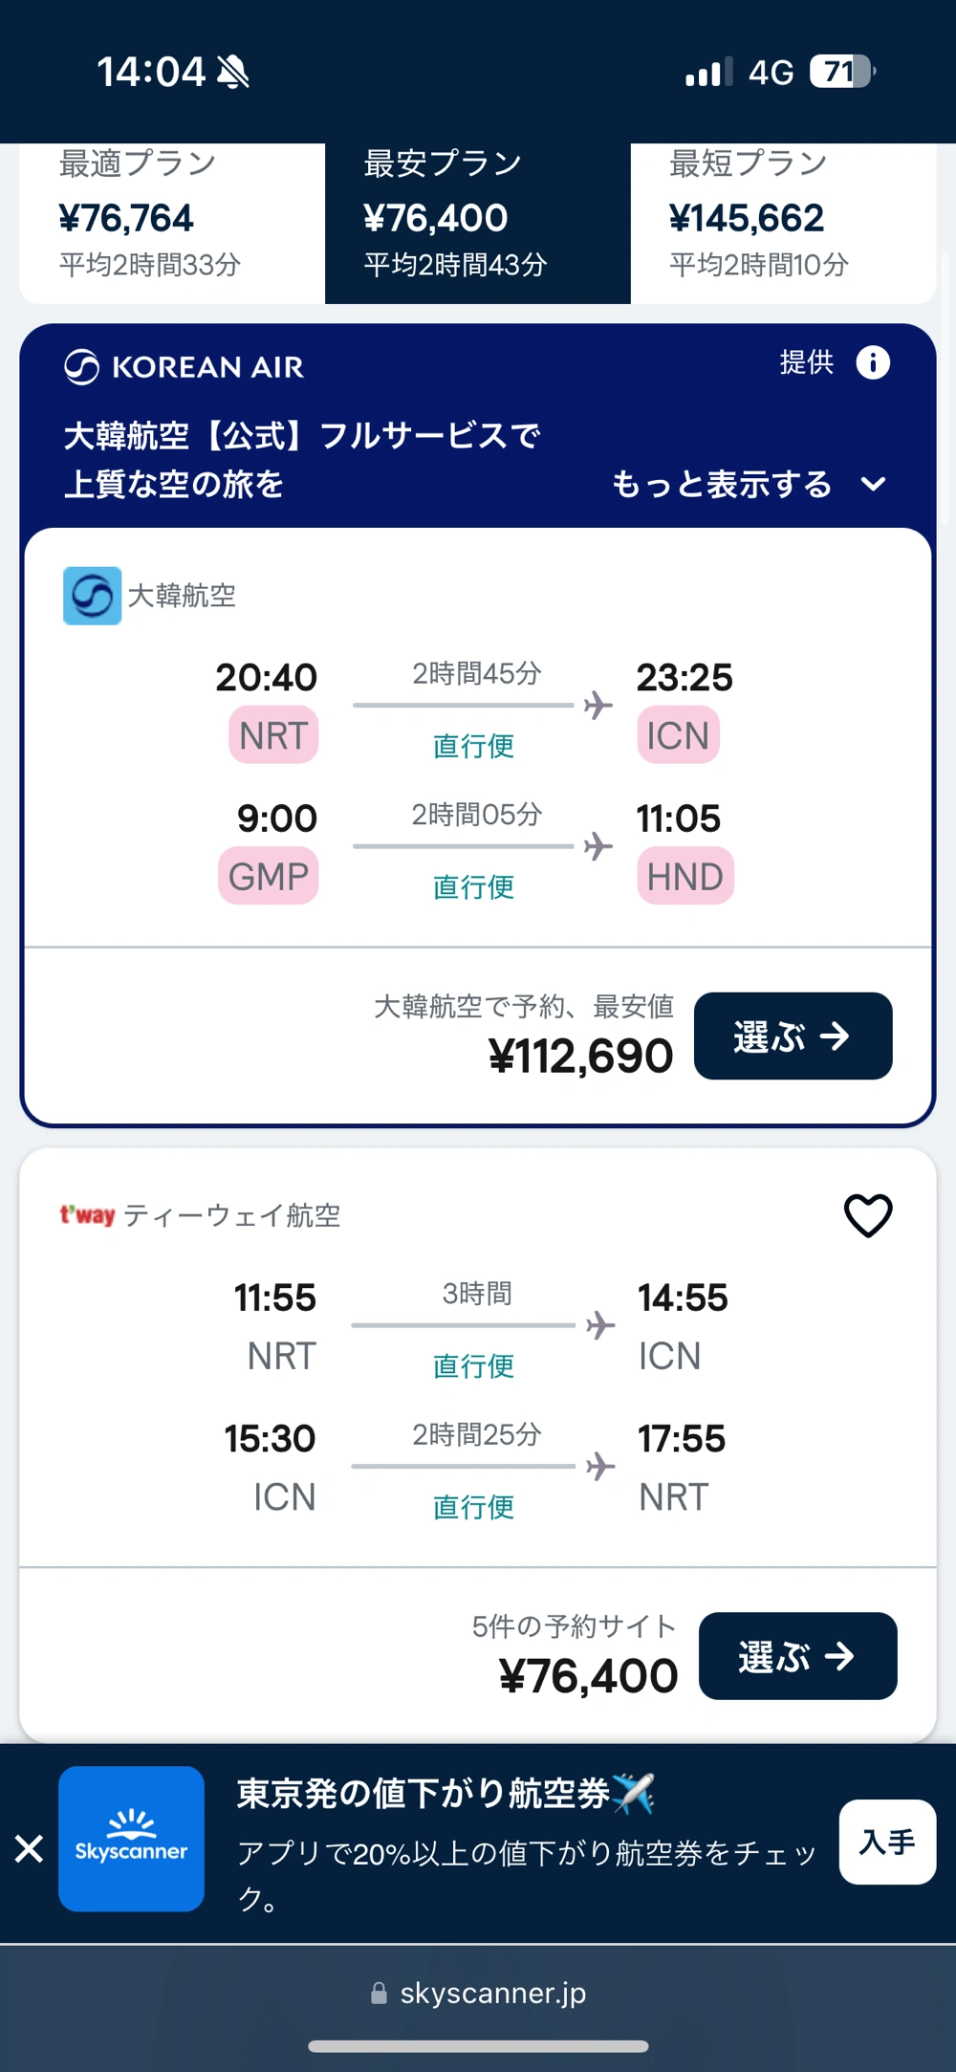Save T'way flight with heart icon
Image resolution: width=956 pixels, height=2072 pixels.
868,1215
